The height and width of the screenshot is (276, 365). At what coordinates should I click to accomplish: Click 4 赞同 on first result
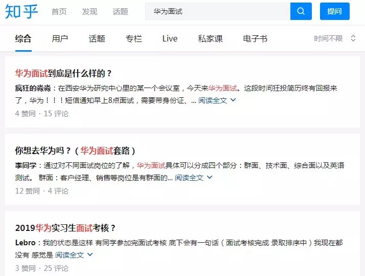click(x=26, y=114)
